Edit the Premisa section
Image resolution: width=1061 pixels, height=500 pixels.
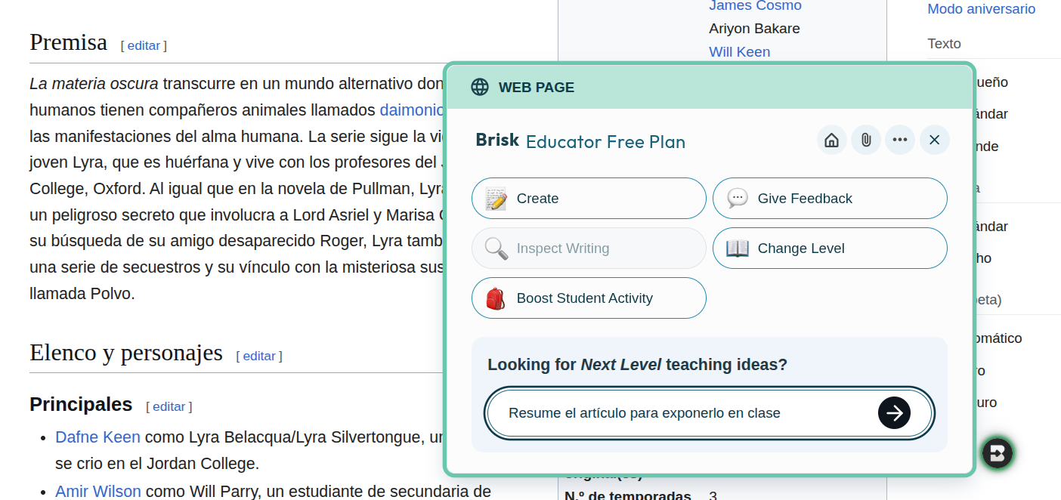pyautogui.click(x=144, y=45)
